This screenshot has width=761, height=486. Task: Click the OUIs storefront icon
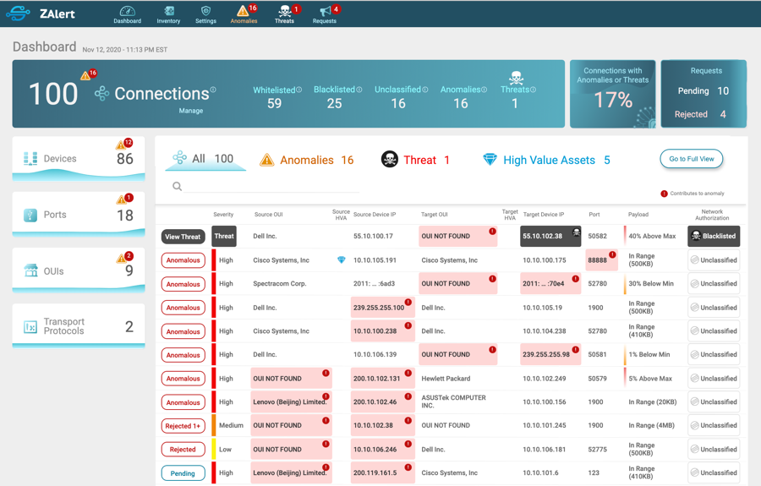[31, 270]
